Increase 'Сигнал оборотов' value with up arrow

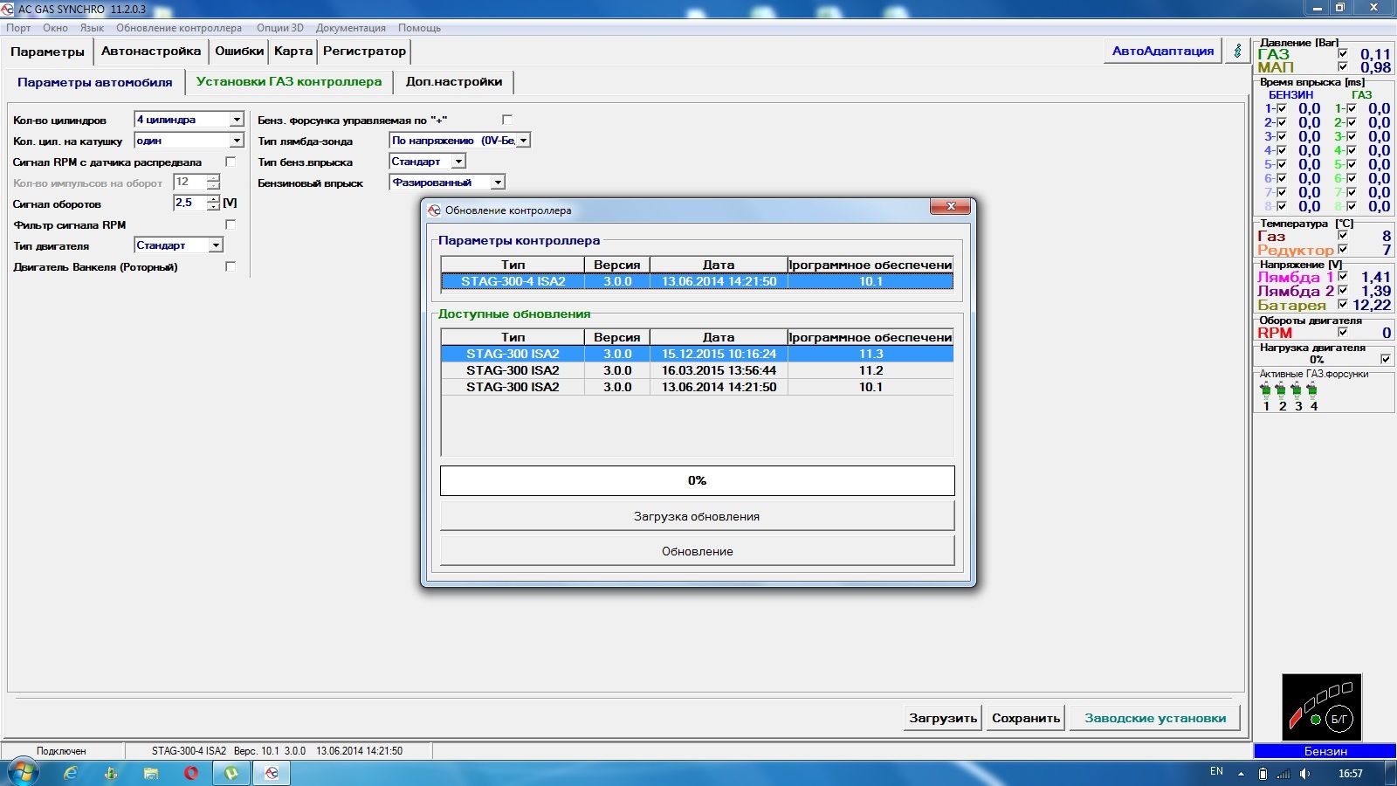click(213, 198)
